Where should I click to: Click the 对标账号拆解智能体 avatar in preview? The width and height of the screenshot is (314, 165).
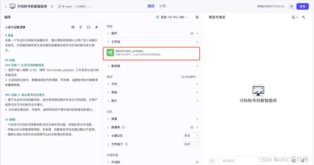coord(258,91)
